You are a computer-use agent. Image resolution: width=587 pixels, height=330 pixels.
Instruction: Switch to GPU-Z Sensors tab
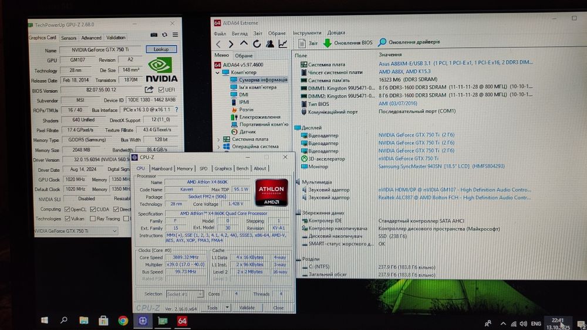[69, 38]
